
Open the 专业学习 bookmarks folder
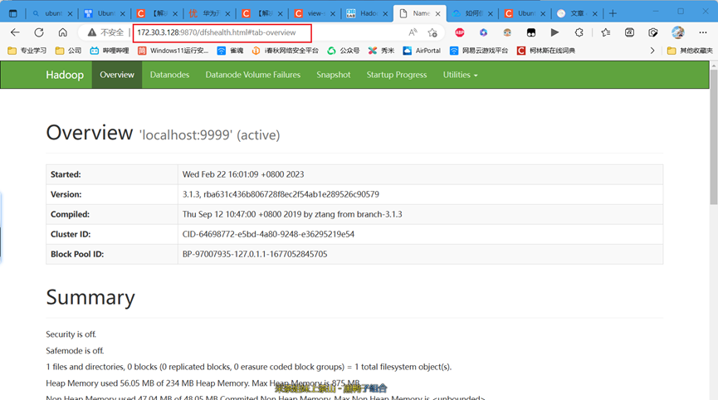point(27,51)
